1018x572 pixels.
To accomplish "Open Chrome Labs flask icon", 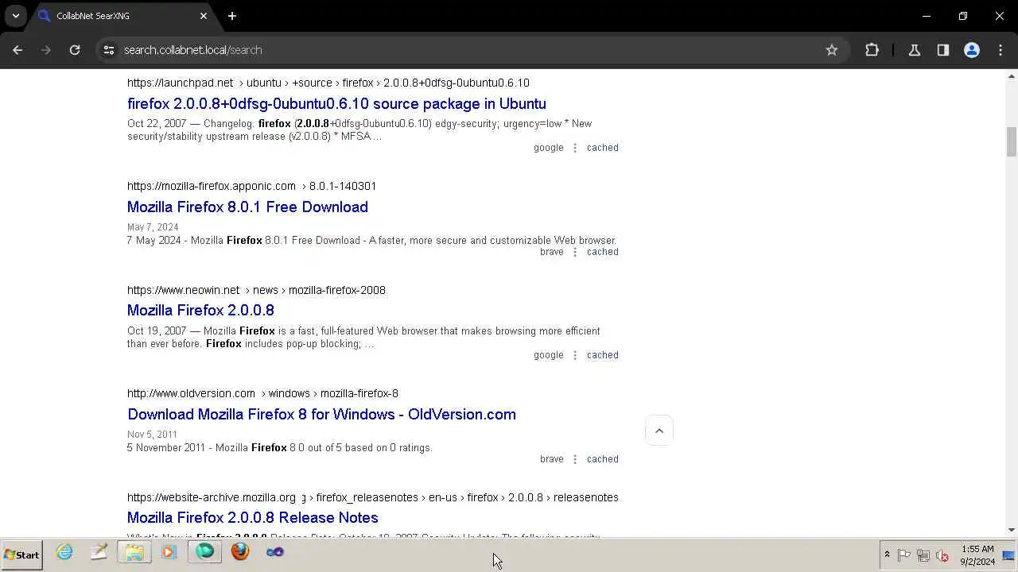I will pyautogui.click(x=915, y=50).
